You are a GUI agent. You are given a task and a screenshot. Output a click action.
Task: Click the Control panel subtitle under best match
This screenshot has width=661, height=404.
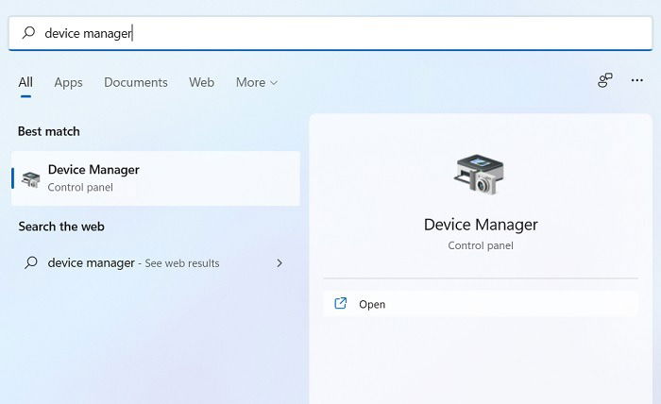[x=80, y=188]
